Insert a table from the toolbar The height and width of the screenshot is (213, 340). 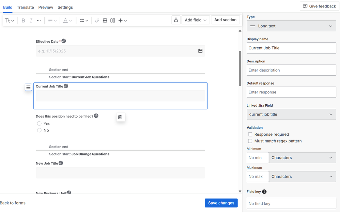pos(105,20)
